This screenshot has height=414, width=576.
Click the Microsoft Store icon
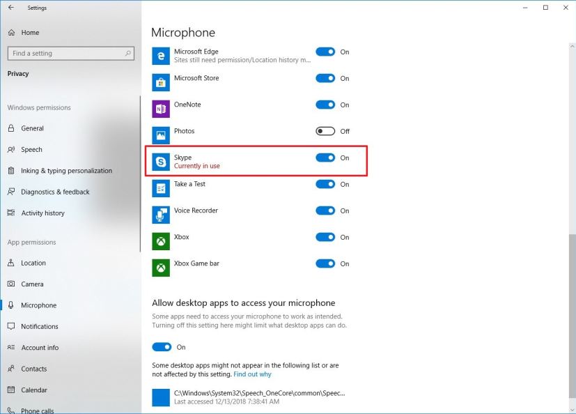tap(161, 82)
